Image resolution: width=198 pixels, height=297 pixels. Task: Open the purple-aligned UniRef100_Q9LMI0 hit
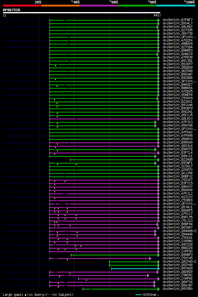point(178,119)
